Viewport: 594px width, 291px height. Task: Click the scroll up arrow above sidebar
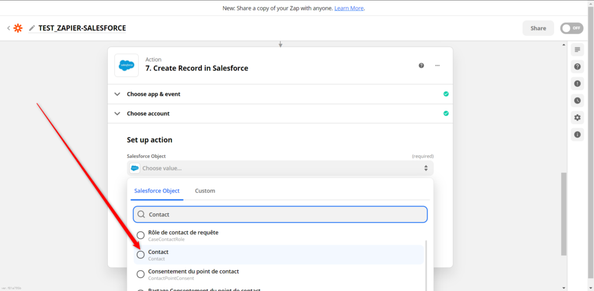click(564, 45)
